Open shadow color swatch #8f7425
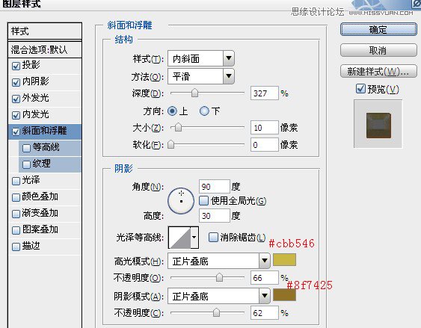This screenshot has width=421, height=328. pos(284,295)
